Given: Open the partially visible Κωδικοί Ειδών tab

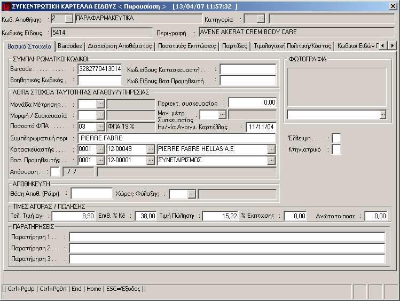Looking at the screenshot, I should coord(357,46).
